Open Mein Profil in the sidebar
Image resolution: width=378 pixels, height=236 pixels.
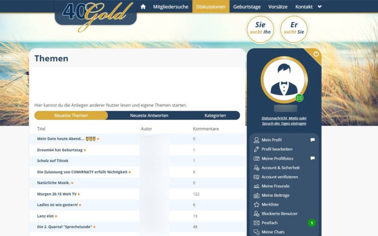(271, 140)
